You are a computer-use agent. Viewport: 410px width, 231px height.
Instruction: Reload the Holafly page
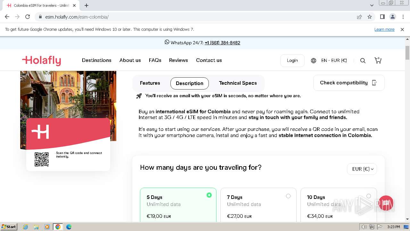click(x=28, y=17)
